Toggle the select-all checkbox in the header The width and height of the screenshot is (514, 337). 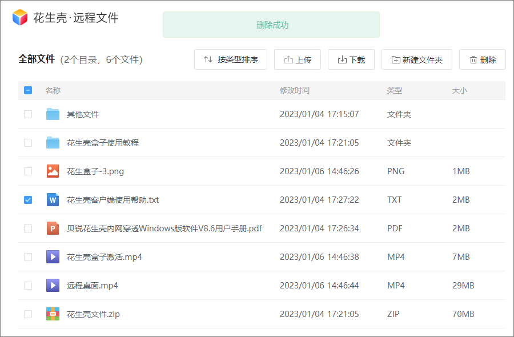28,90
